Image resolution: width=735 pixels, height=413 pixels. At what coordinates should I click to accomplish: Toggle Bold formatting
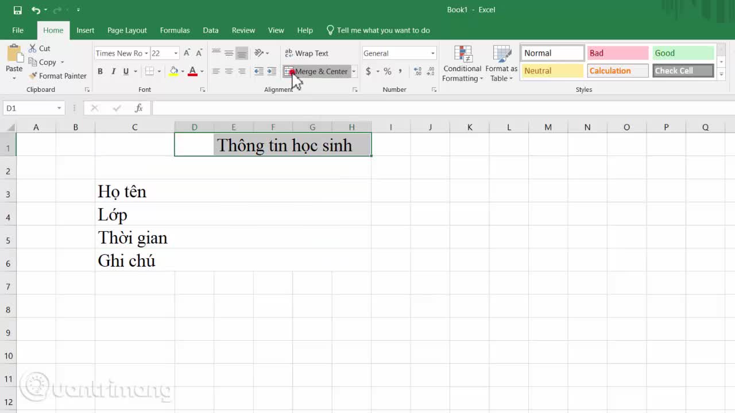coord(100,71)
